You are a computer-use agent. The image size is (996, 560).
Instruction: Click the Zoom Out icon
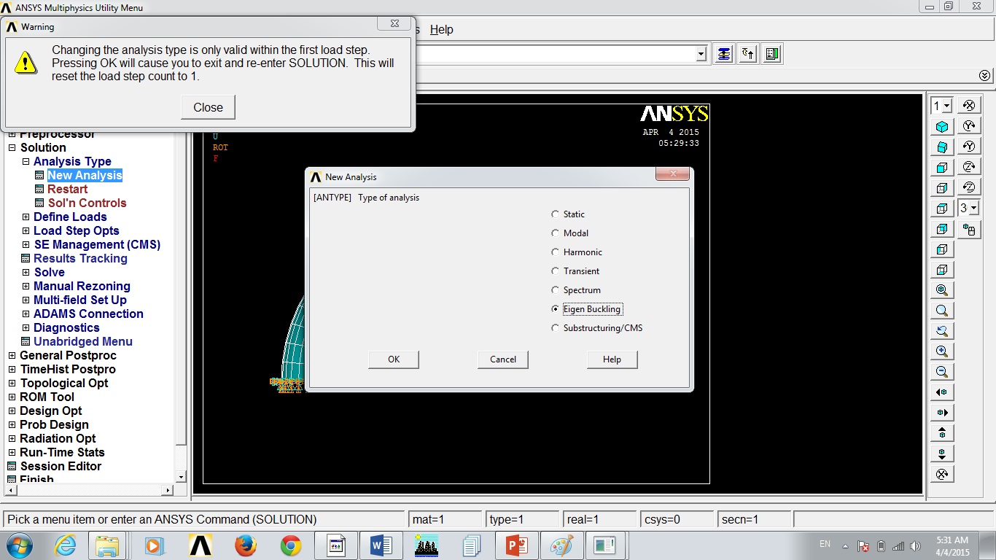941,372
